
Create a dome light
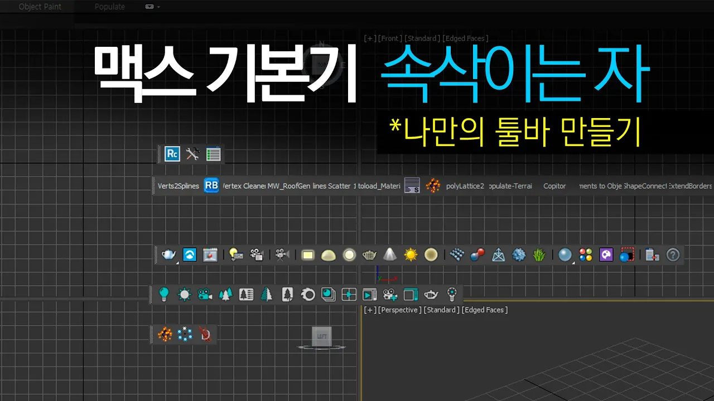coord(329,255)
